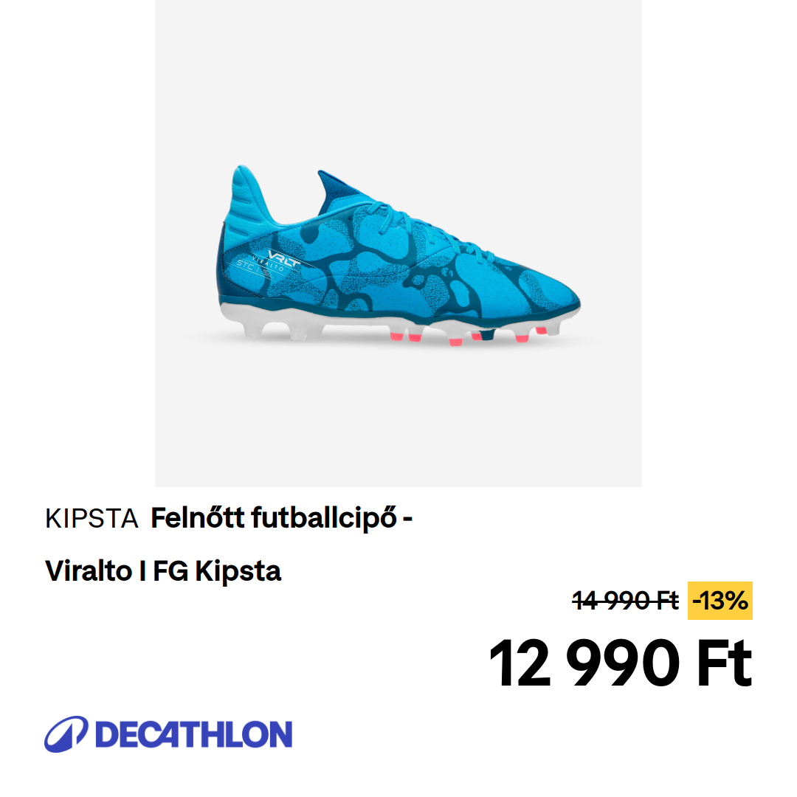Select the Viralto I FG Kipsta text
The height and width of the screenshot is (797, 797).
point(162,570)
